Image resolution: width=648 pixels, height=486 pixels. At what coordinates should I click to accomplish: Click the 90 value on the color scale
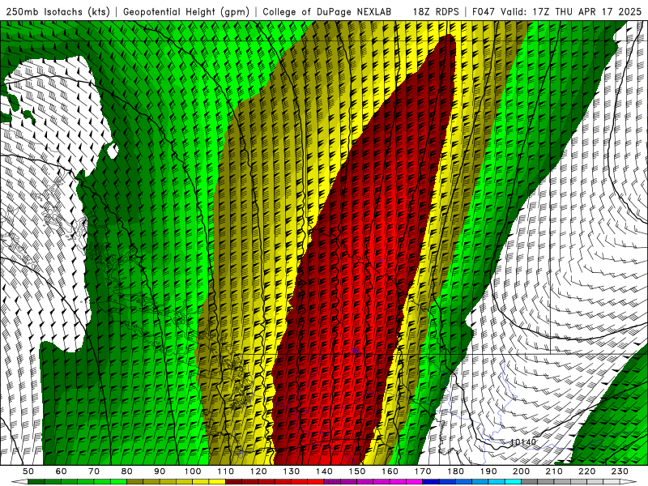[x=160, y=471]
